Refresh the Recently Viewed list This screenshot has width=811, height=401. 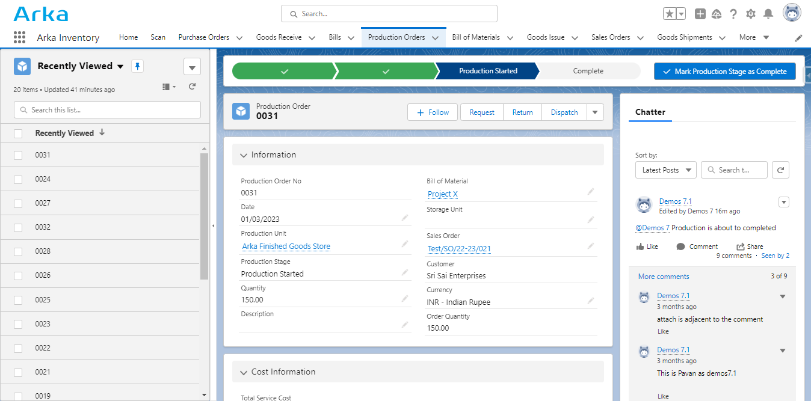pos(191,86)
